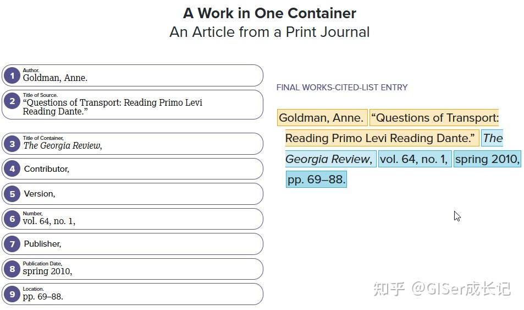Image resolution: width=524 pixels, height=310 pixels.
Task: Click the 'Final Works-Cited-List Entry' heading
Action: tap(341, 88)
